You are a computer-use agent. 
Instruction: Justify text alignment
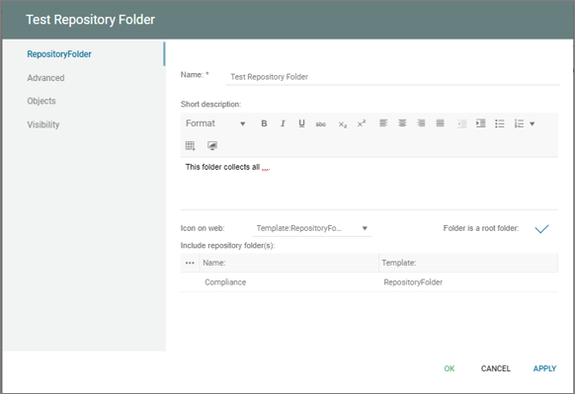coord(440,123)
